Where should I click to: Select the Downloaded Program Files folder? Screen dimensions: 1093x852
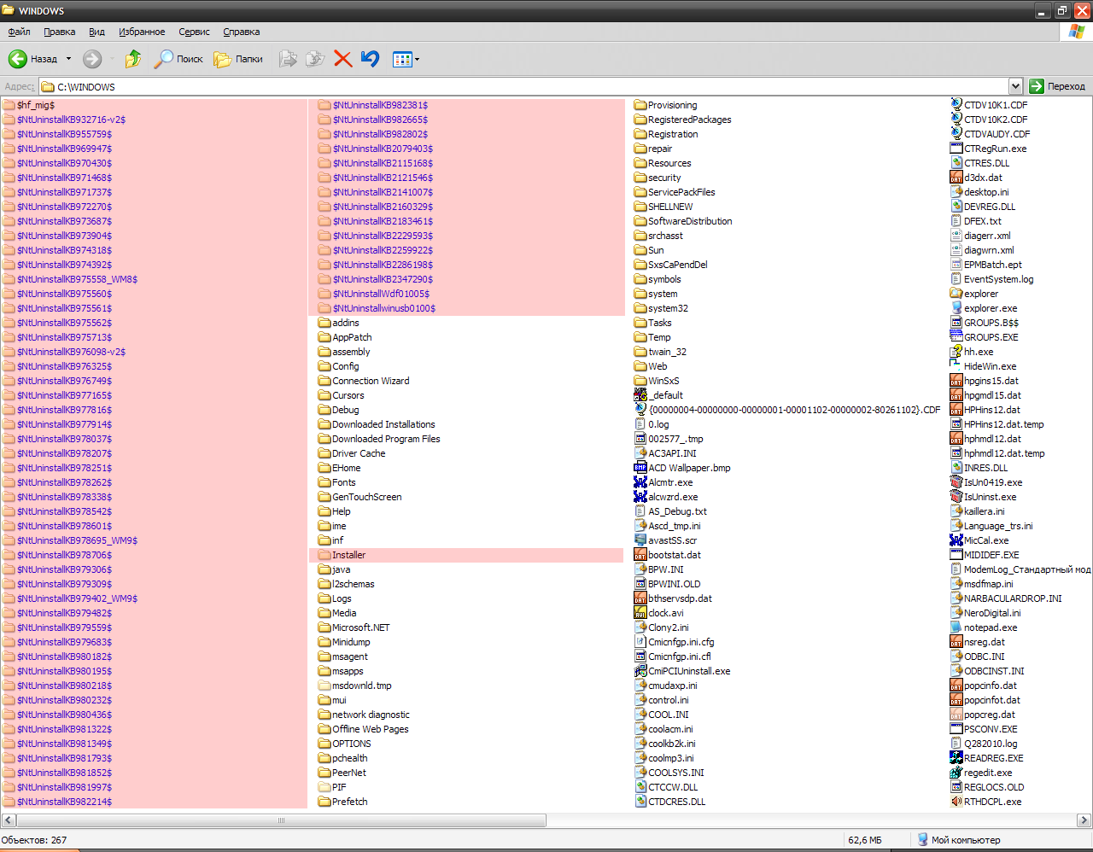click(x=379, y=439)
